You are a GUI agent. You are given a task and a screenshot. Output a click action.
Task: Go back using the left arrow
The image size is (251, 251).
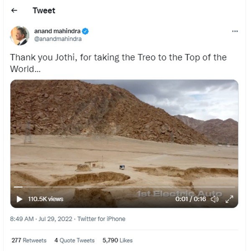coord(14,10)
